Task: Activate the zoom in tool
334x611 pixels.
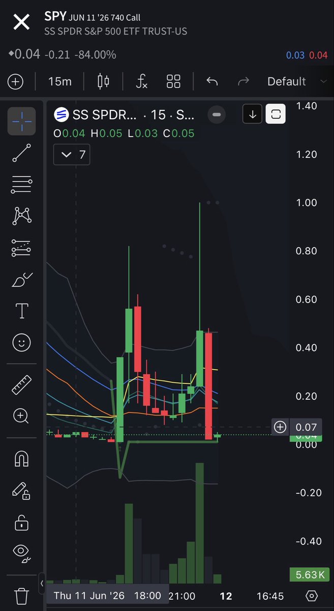Action: (x=21, y=416)
